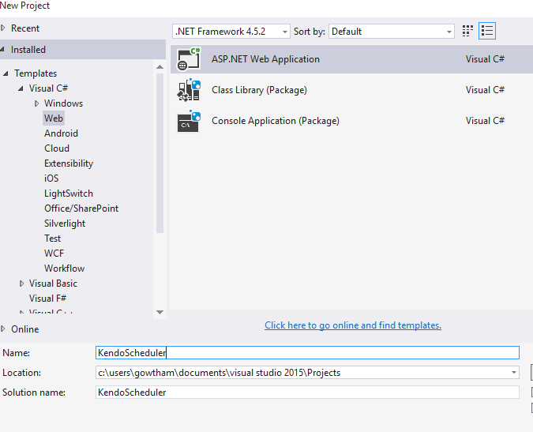Click the link to find templates online
533x432 pixels.
click(353, 325)
